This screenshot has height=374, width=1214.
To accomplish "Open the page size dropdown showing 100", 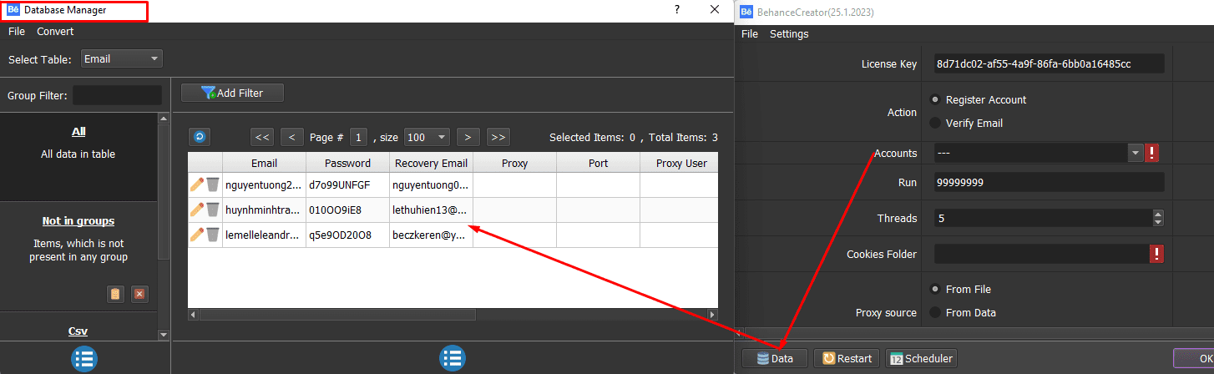I will (427, 137).
